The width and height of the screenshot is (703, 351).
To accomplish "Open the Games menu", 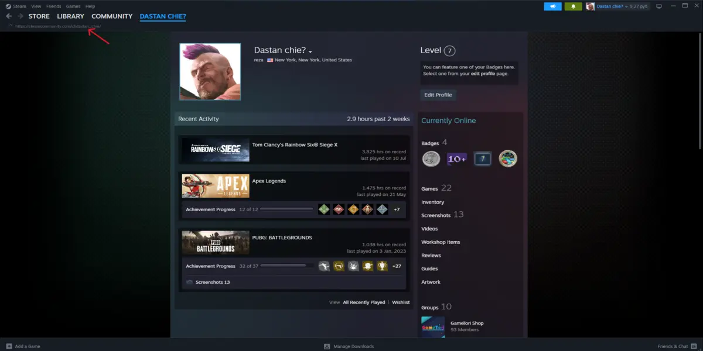I will [73, 6].
